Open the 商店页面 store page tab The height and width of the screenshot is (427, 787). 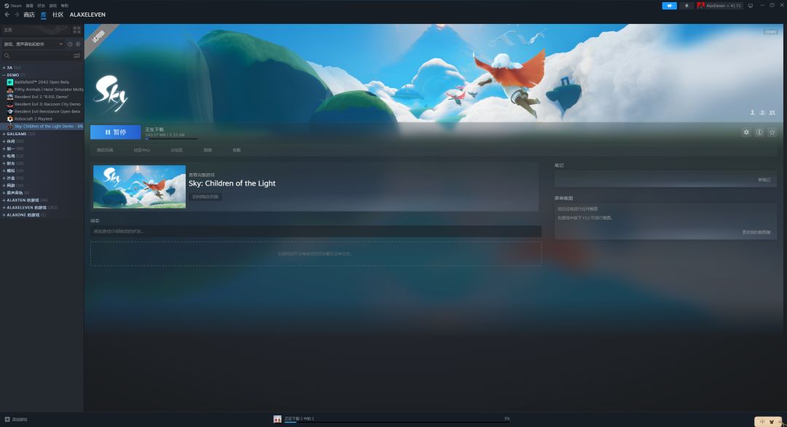pyautogui.click(x=105, y=150)
